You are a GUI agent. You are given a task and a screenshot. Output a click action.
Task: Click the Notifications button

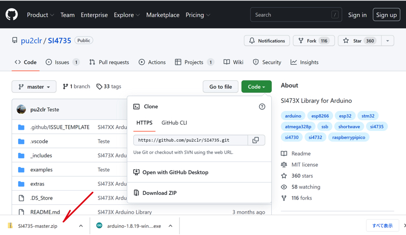tap(267, 41)
